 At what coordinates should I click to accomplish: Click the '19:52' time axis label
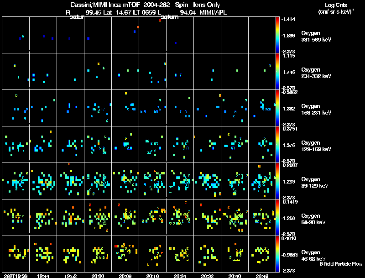pos(71,276)
